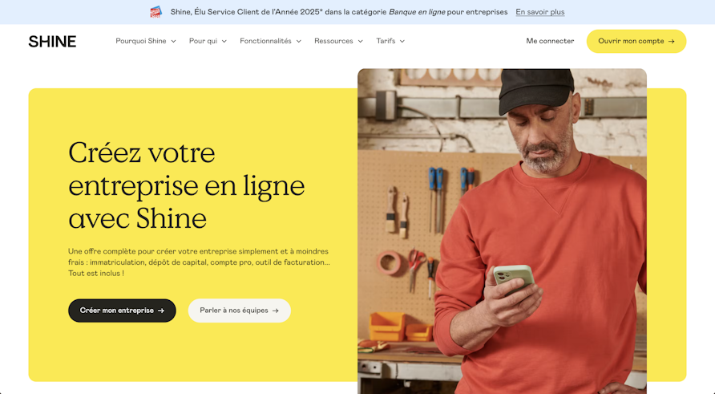The image size is (715, 394).
Task: Click the Créer mon entreprise button
Action: pos(122,311)
